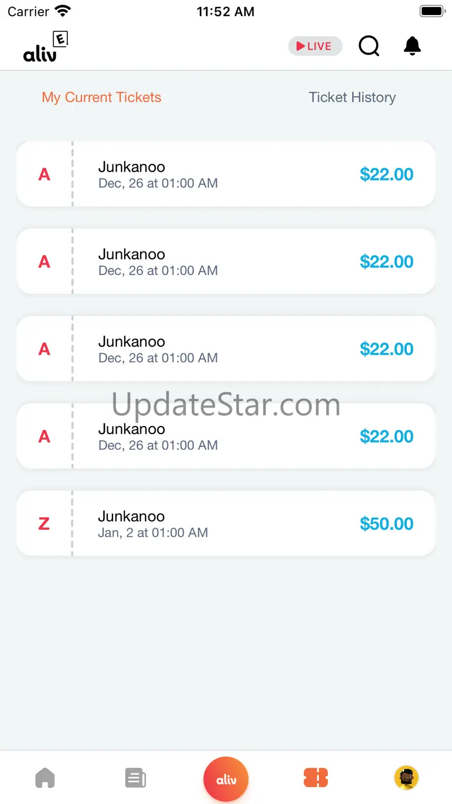The image size is (452, 804).
Task: Select the orange tickets icon
Action: coord(316,778)
